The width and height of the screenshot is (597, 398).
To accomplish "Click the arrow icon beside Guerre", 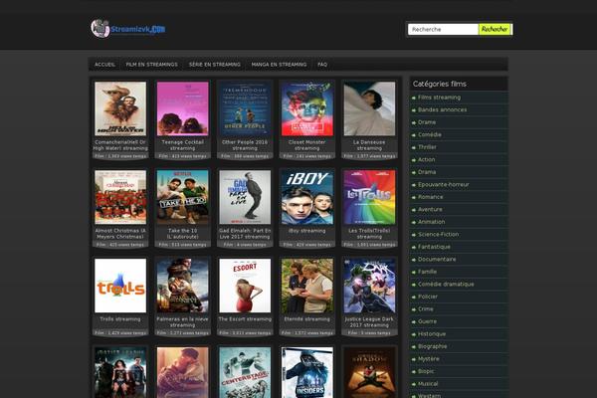I will (x=414, y=322).
